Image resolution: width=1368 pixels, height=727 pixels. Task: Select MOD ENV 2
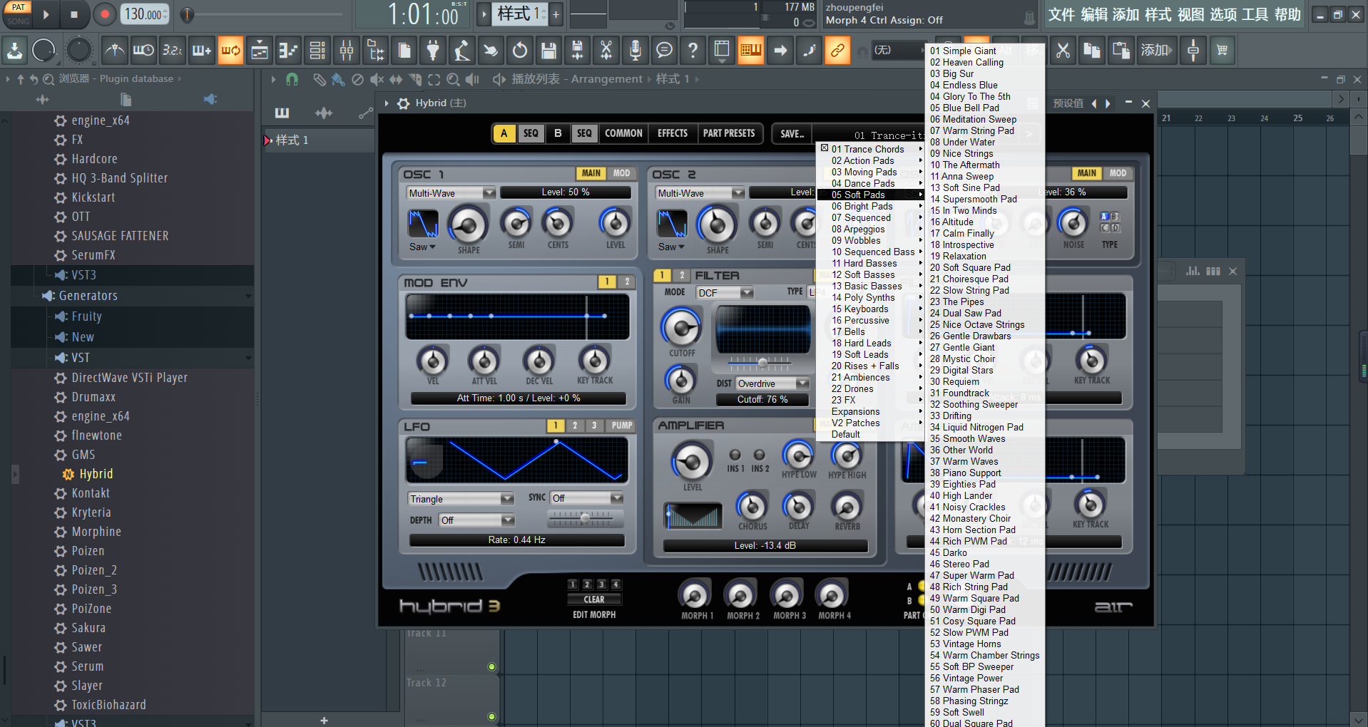[x=626, y=282]
